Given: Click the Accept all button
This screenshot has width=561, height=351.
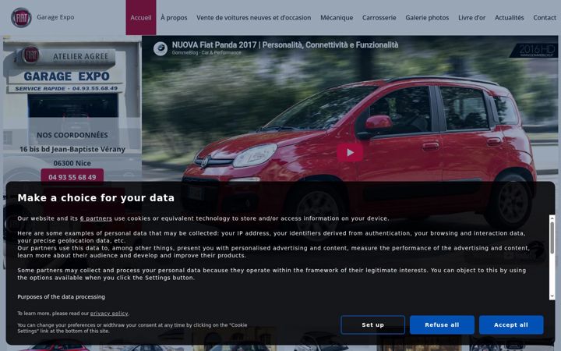Looking at the screenshot, I should coord(511,324).
